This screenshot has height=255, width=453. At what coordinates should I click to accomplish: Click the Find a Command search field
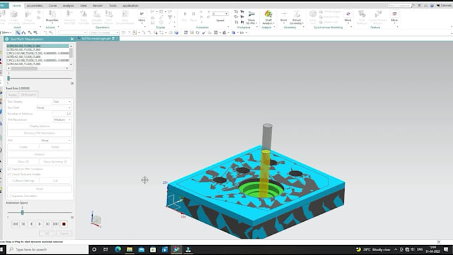399,5
